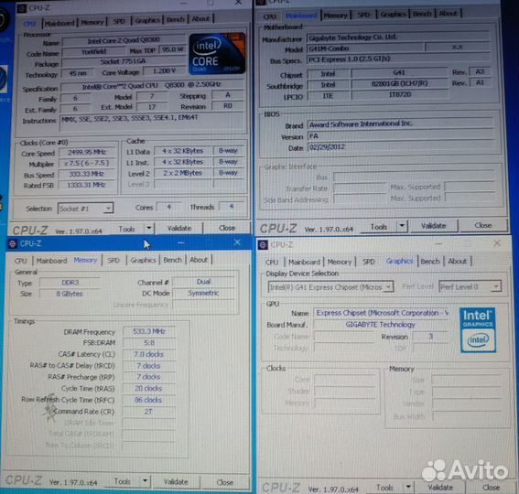Click the motherboard Model field G41M-Combo
This screenshot has height=494, width=519.
tap(365, 48)
